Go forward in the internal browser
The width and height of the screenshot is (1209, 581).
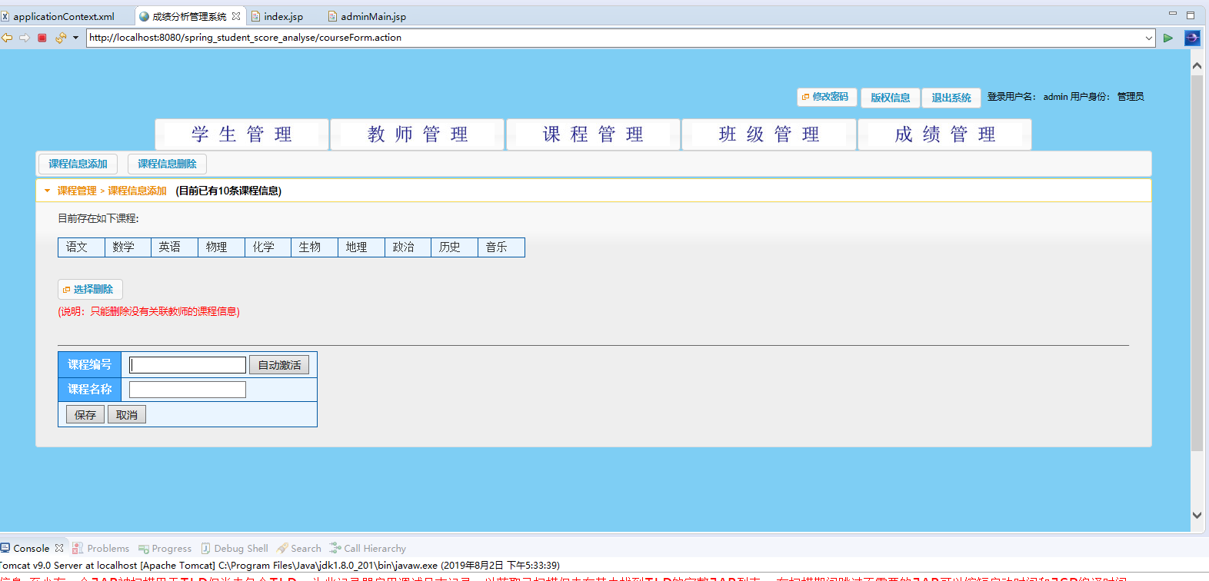[x=25, y=38]
